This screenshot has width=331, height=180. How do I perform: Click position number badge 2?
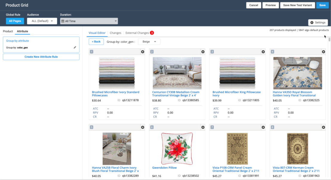coord(152,52)
